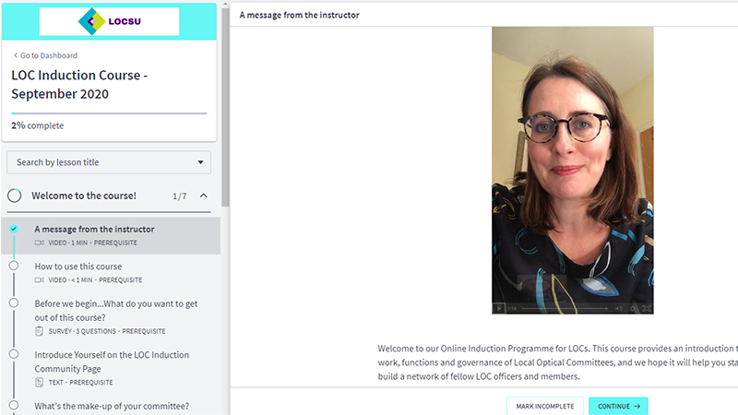
Task: Click the Welcome to the course! progress circle
Action: [x=14, y=196]
